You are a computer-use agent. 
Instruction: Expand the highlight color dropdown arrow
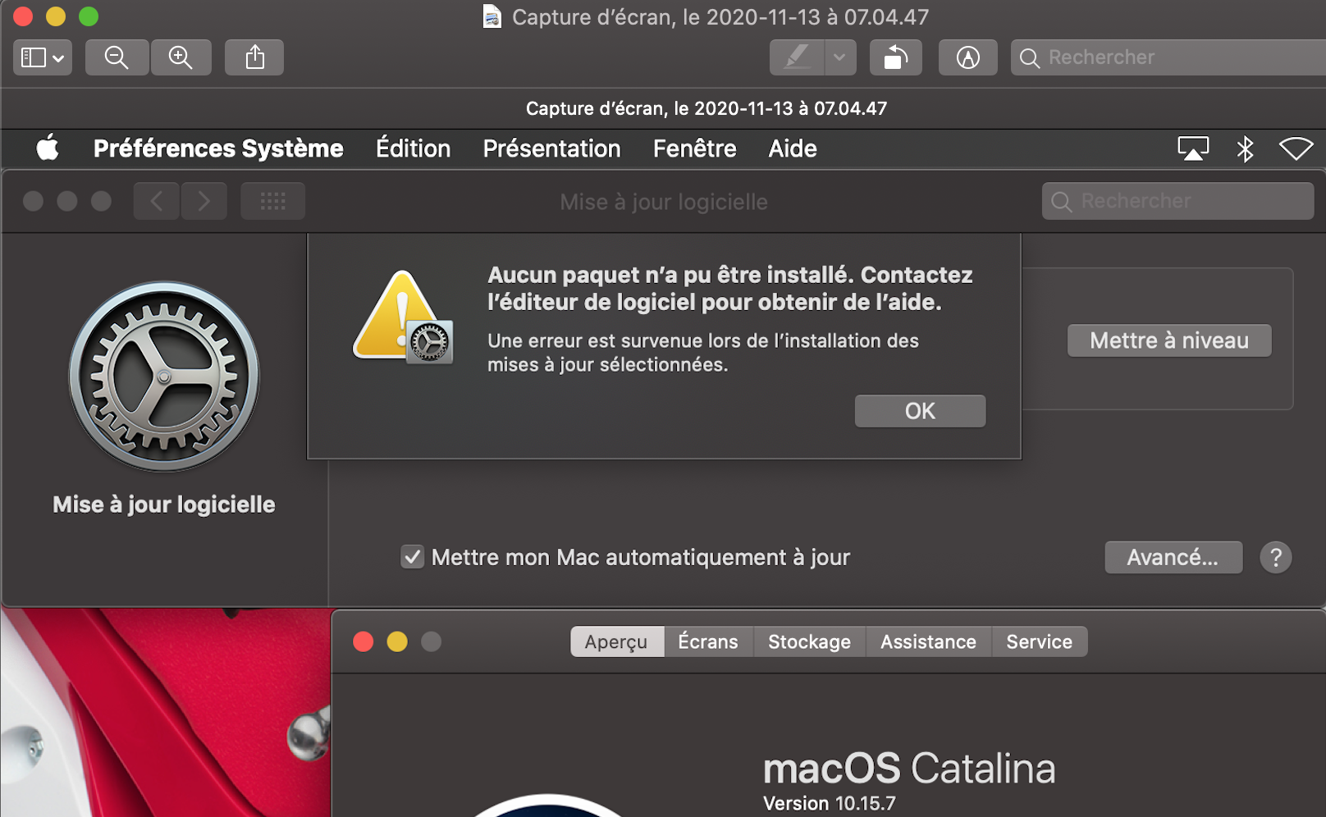tap(840, 57)
